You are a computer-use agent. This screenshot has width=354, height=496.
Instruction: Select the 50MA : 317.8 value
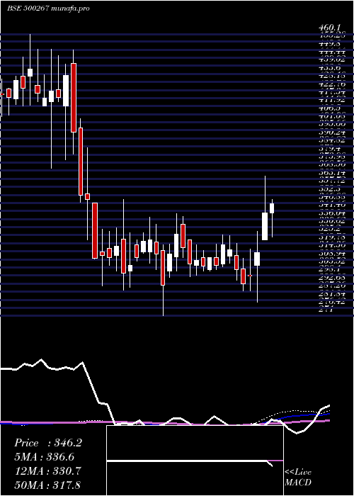(48, 485)
